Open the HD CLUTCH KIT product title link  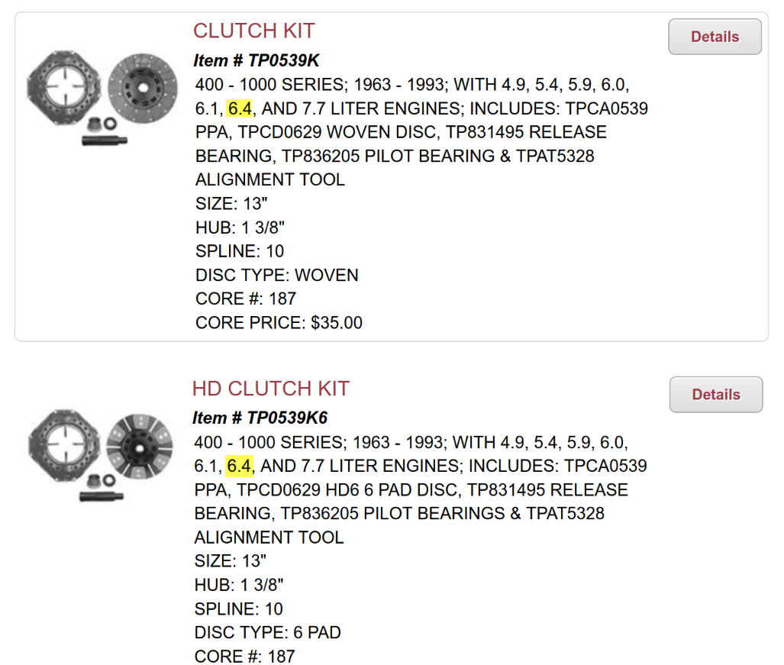271,389
